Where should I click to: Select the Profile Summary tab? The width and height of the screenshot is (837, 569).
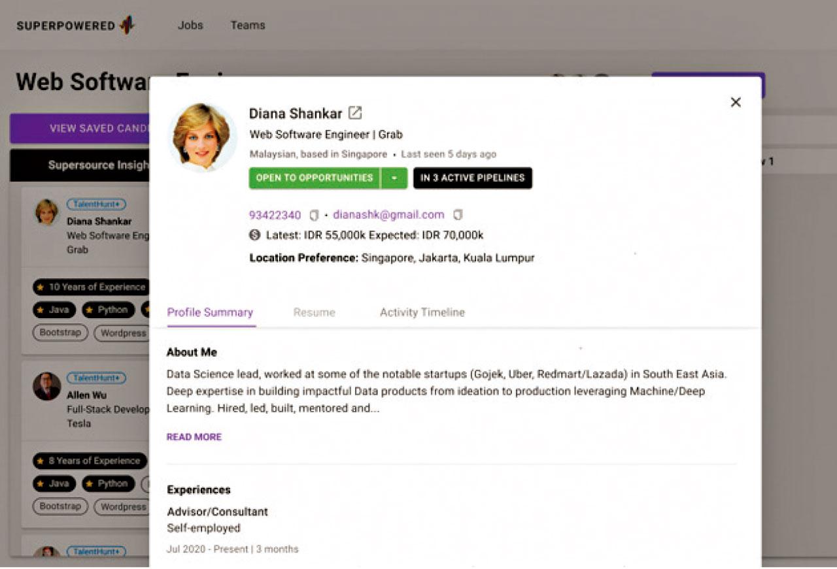[x=210, y=312]
